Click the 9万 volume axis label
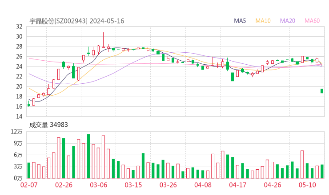329x195 pixels. pyautogui.click(x=18, y=143)
